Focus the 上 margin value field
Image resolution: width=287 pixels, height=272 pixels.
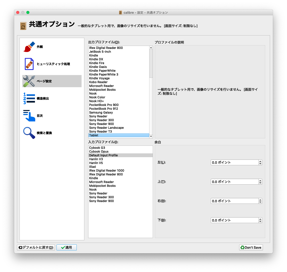click(235, 182)
